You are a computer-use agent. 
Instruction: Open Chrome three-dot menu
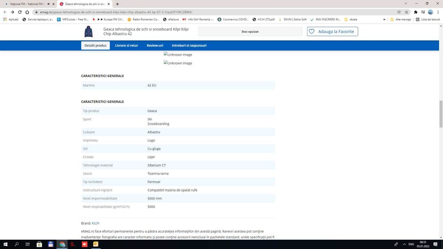438,12
